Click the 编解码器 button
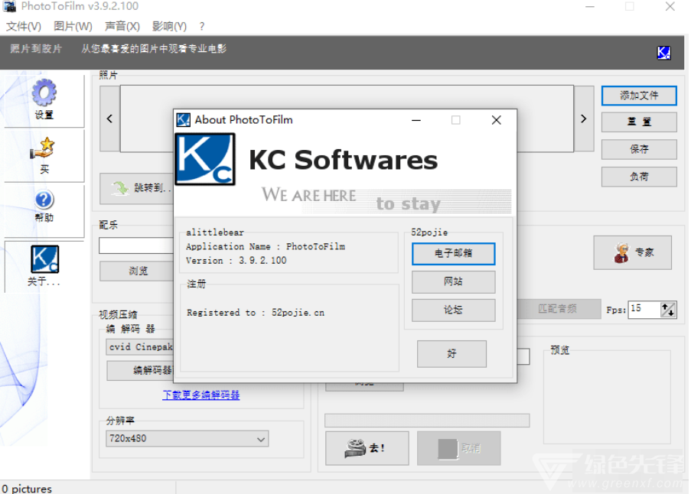Viewport: 691px width, 494px height. (x=141, y=370)
